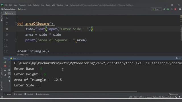Print the console output

point(9,77)
